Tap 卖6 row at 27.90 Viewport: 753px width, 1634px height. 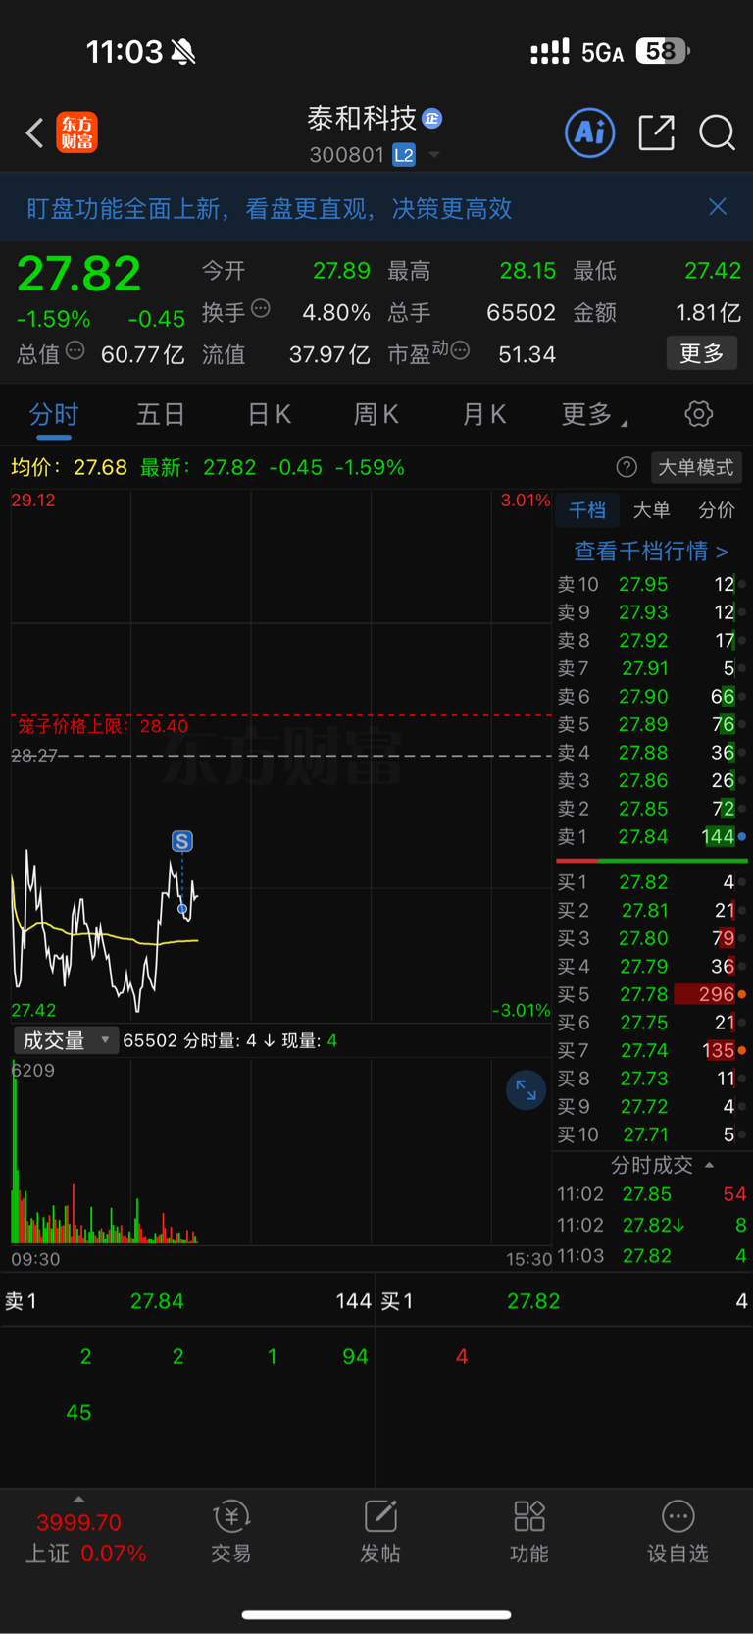point(651,696)
